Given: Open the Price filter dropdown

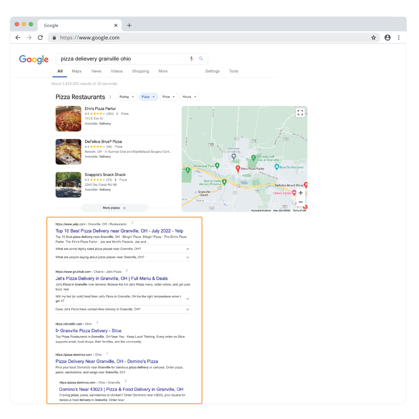Looking at the screenshot, I should coord(169,97).
